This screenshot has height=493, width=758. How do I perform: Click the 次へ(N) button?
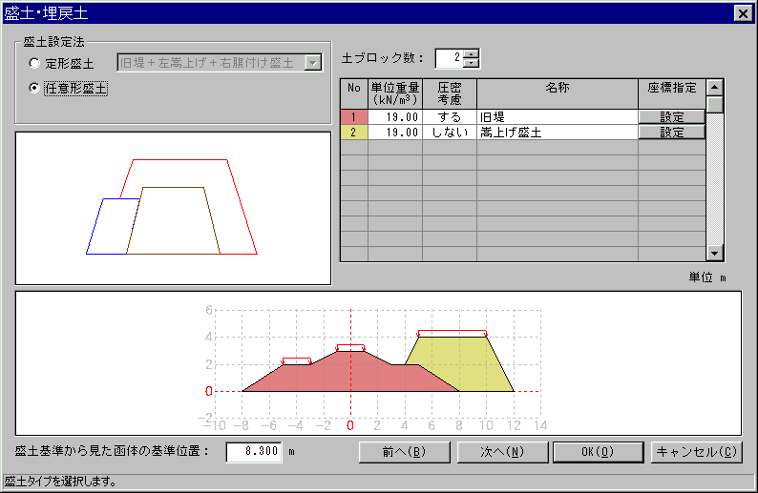point(502,452)
